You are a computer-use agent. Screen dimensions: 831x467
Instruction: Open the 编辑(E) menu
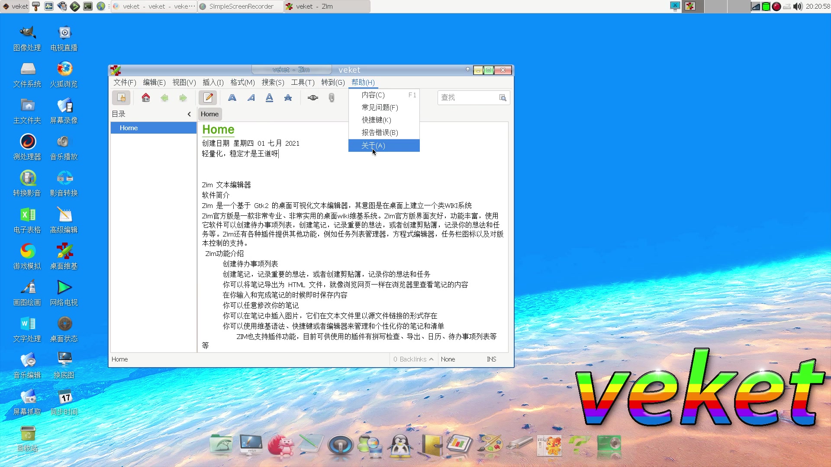[x=154, y=82]
